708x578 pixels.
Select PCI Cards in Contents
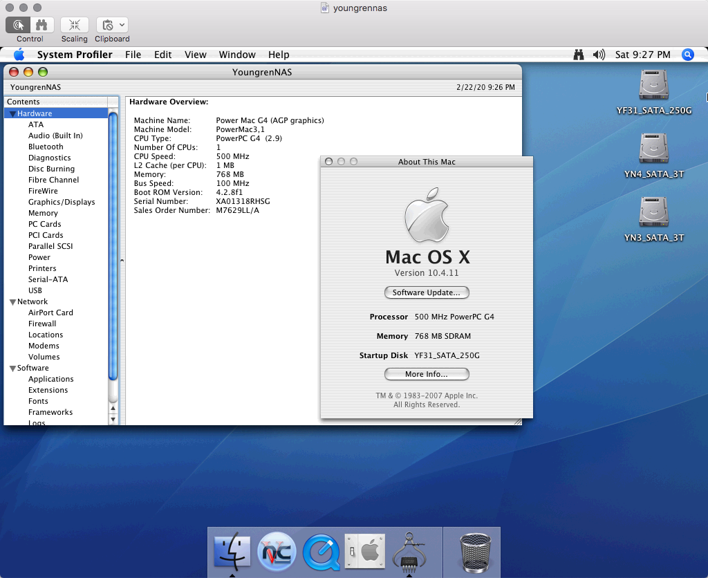[x=46, y=235]
